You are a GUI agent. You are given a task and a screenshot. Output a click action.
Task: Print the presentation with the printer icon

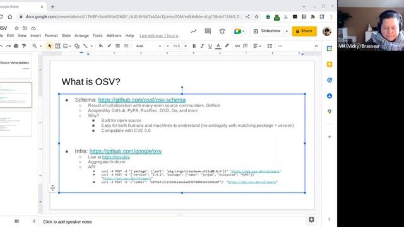[16, 46]
